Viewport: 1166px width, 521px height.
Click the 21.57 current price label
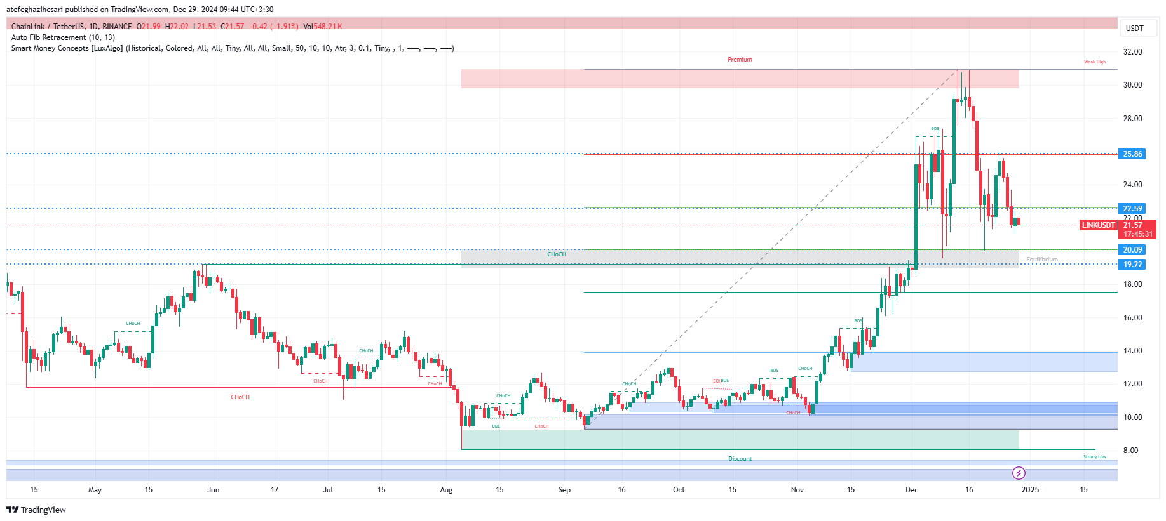[x=1132, y=225]
